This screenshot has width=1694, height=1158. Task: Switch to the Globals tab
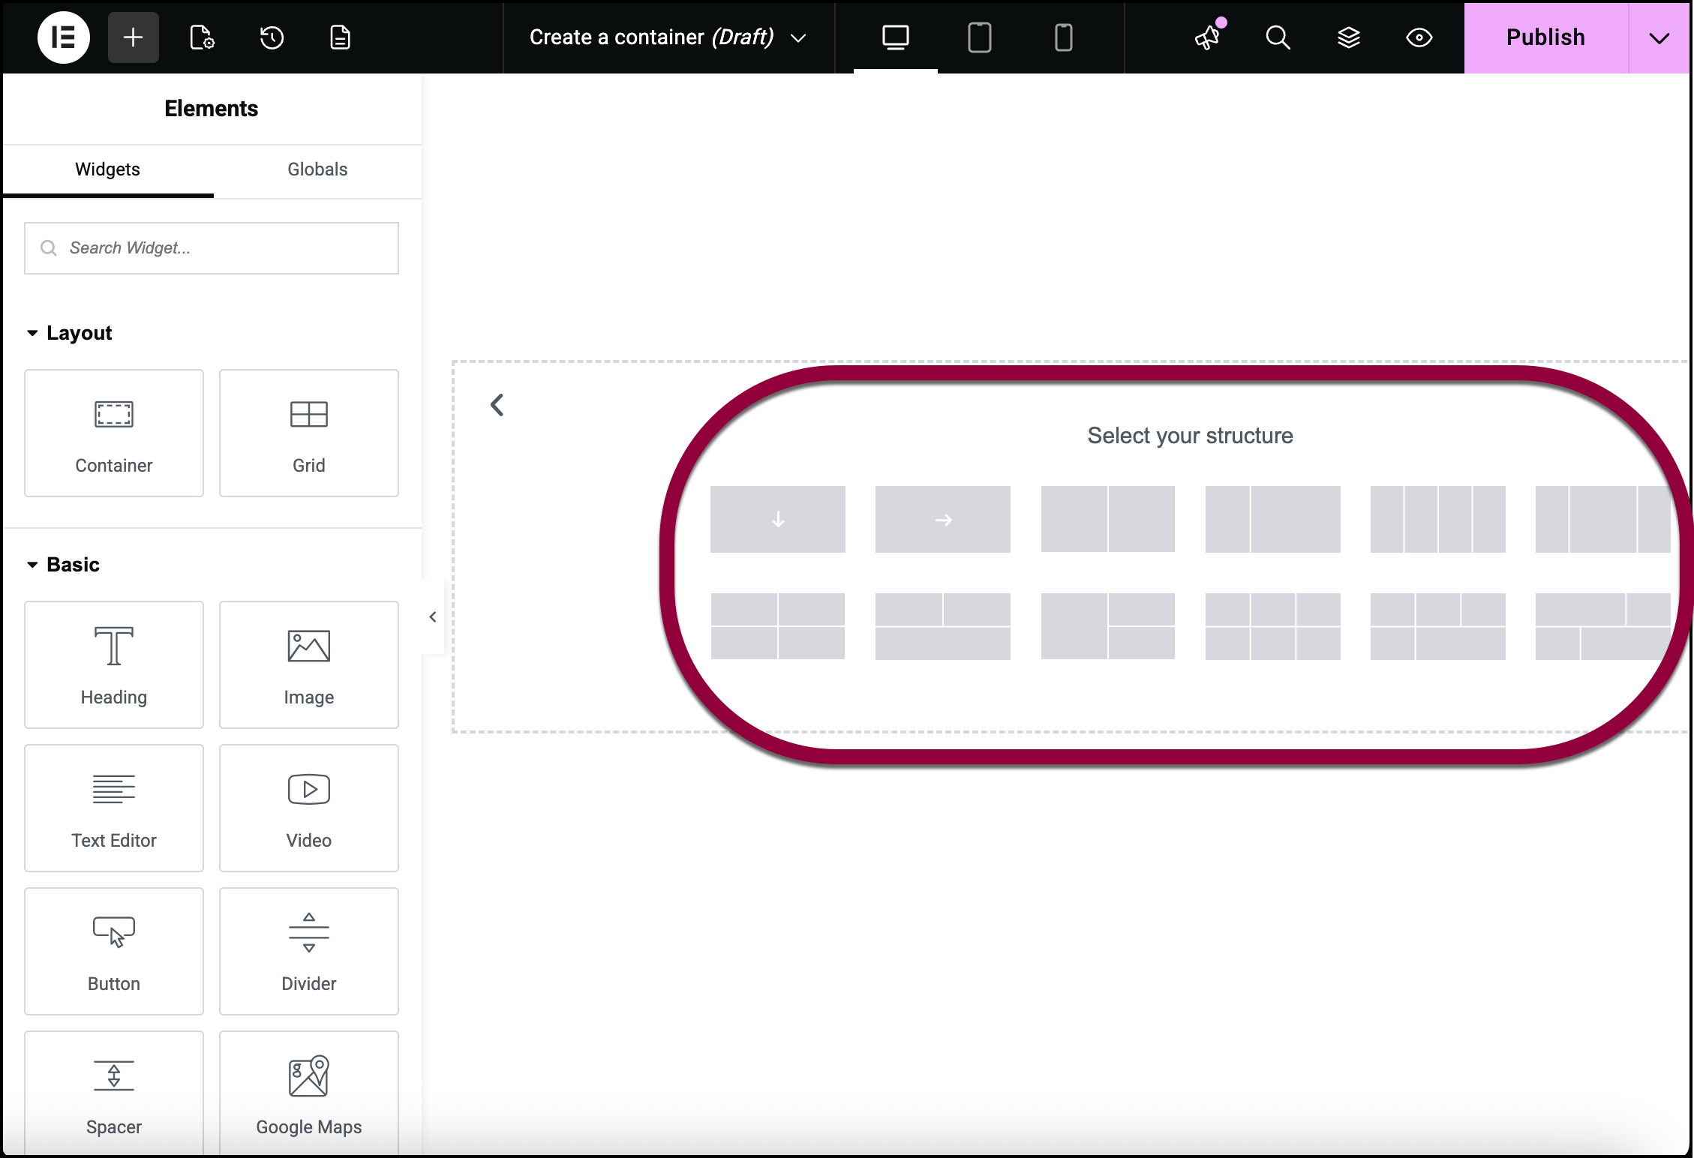point(317,169)
